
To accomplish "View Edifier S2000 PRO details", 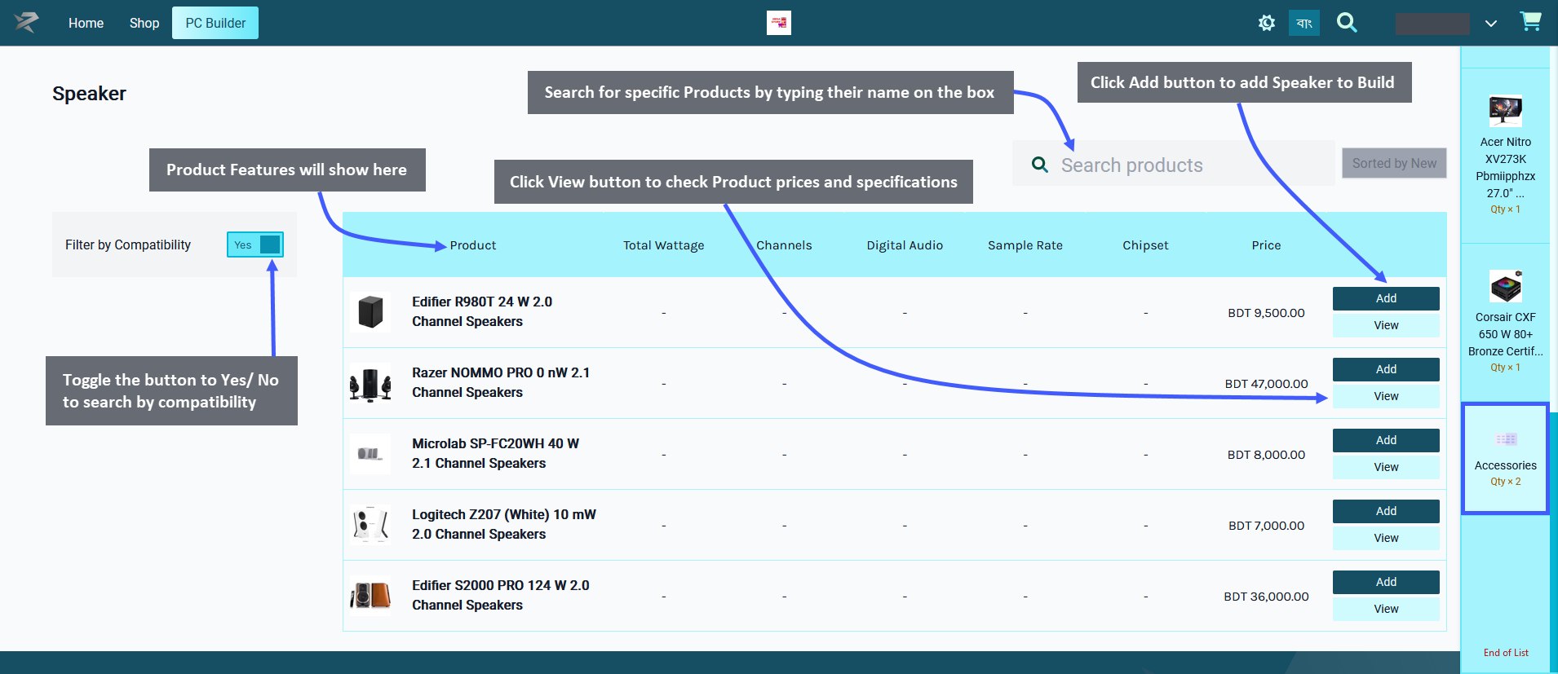I will [1386, 609].
